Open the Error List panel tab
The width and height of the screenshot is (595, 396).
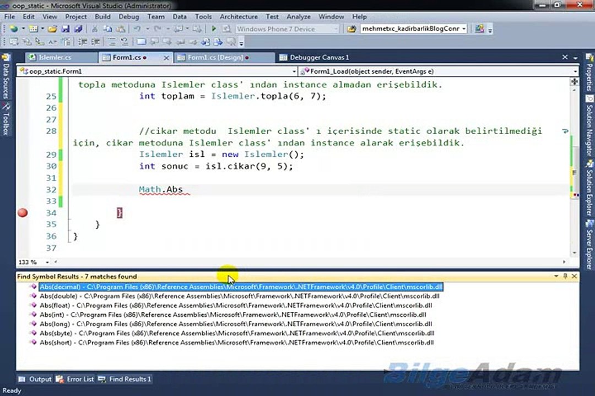[75, 379]
